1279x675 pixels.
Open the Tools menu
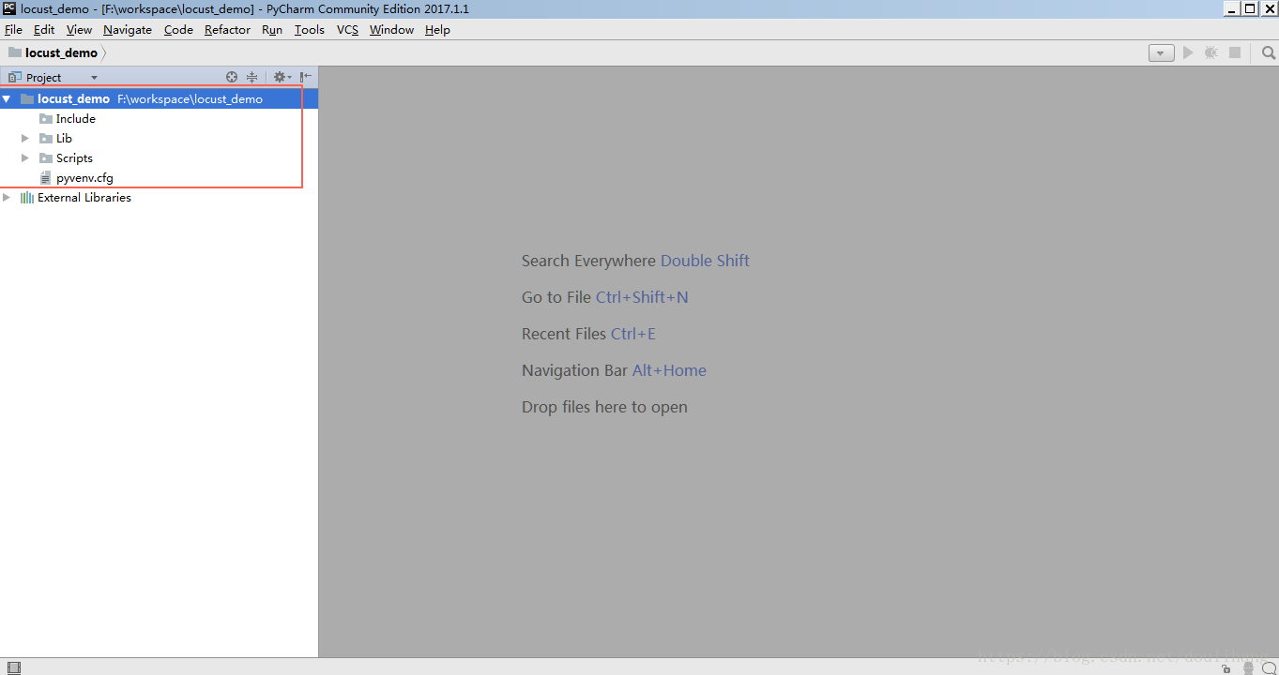click(x=309, y=29)
